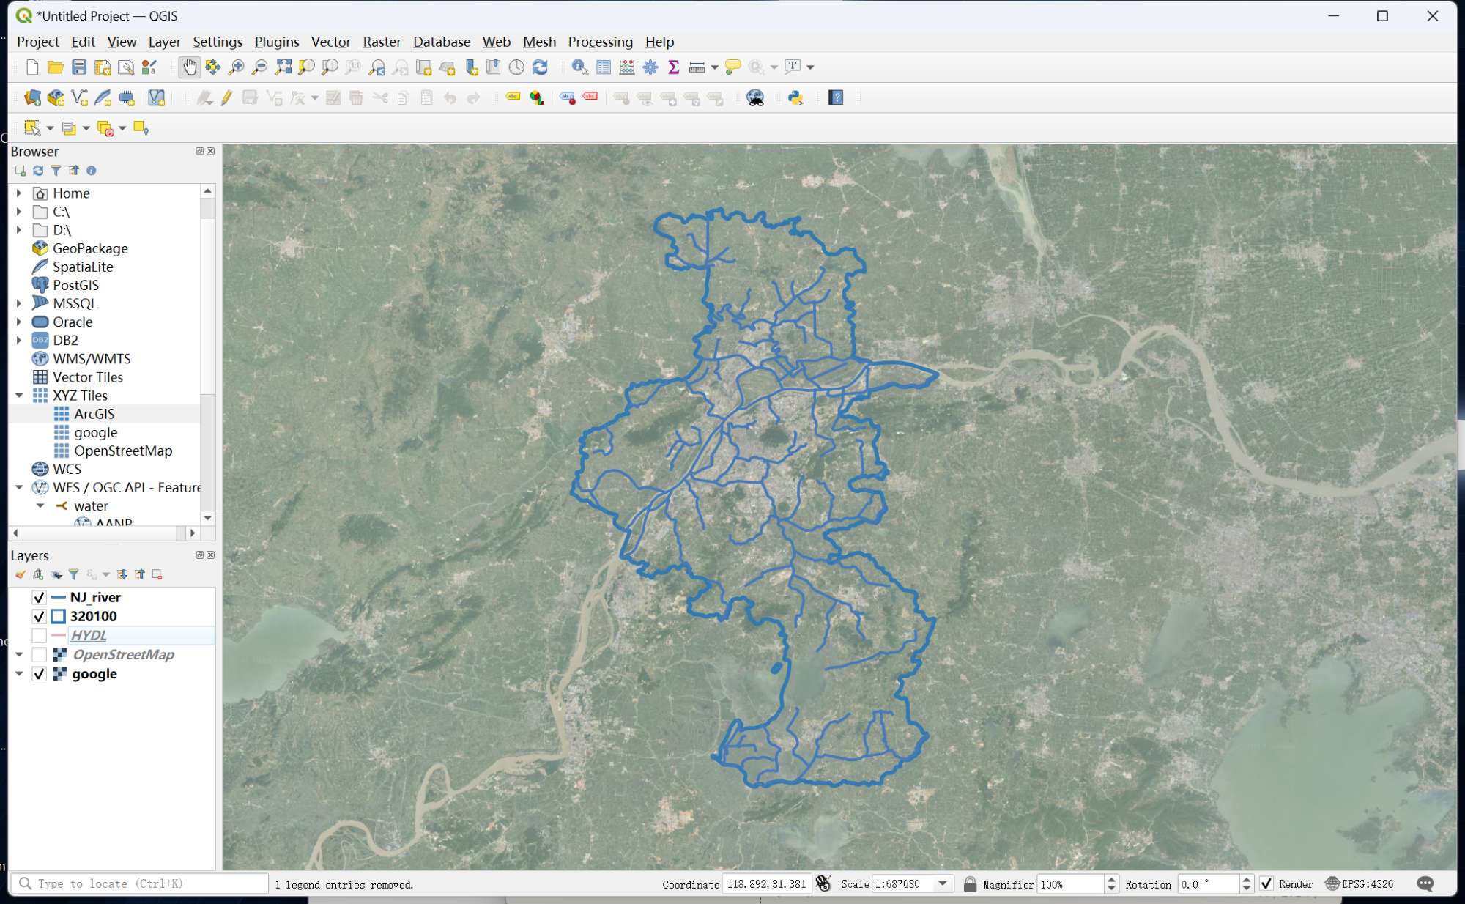This screenshot has height=904, width=1465.
Task: Collapse the XYZ Tiles tree node
Action: pyautogui.click(x=19, y=396)
